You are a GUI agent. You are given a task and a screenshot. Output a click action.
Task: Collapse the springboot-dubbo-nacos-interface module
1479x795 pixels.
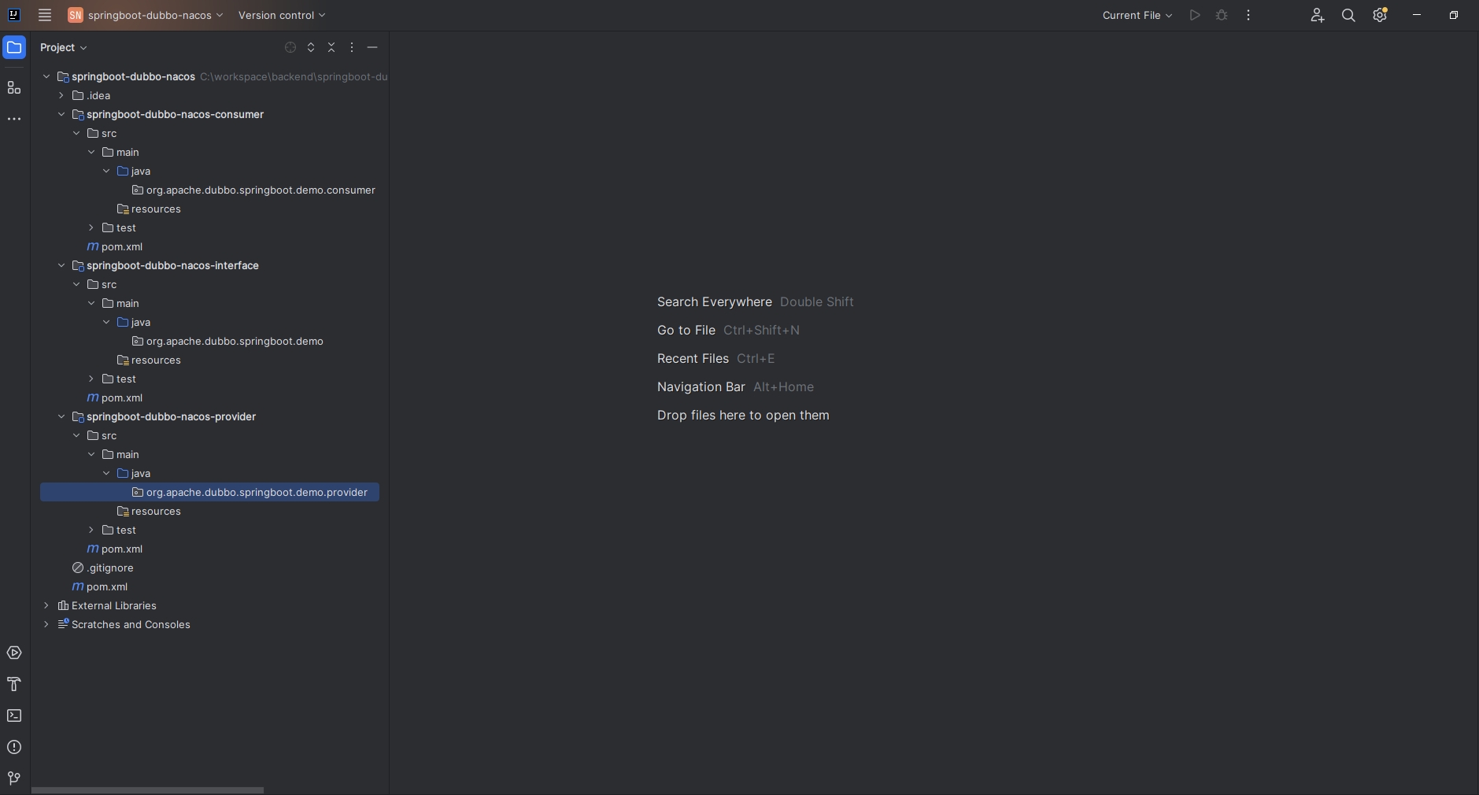61,265
